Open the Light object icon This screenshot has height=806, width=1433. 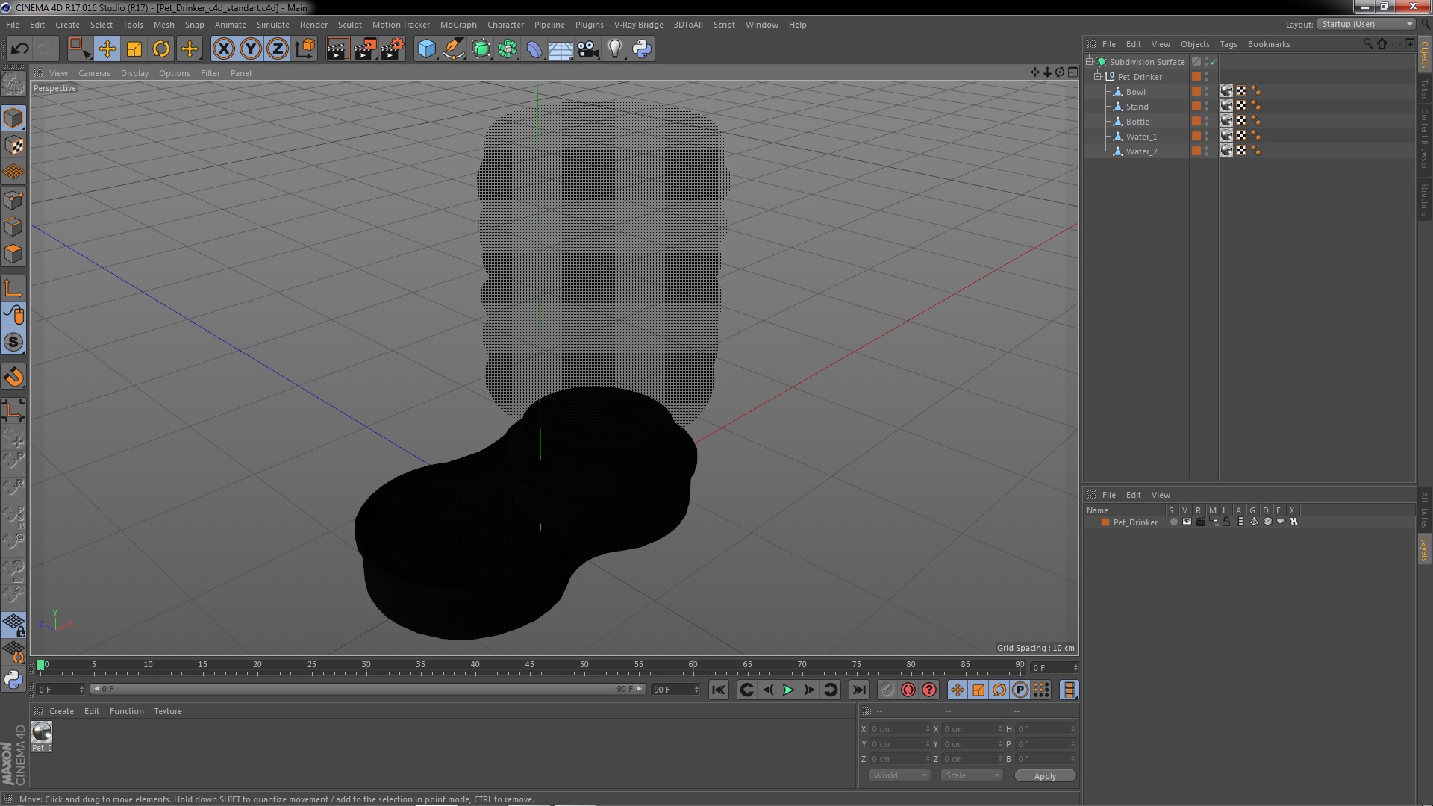[x=614, y=49]
